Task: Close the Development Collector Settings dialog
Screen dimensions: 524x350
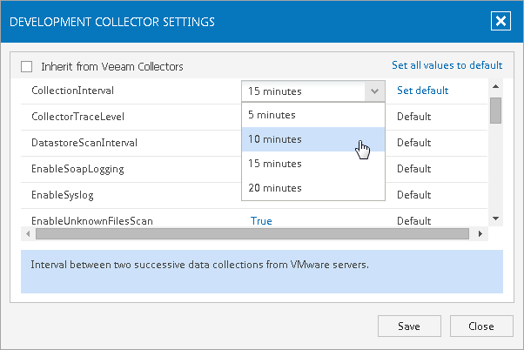Action: pyautogui.click(x=500, y=21)
